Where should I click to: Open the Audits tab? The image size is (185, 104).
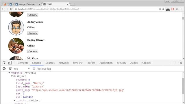(134, 63)
